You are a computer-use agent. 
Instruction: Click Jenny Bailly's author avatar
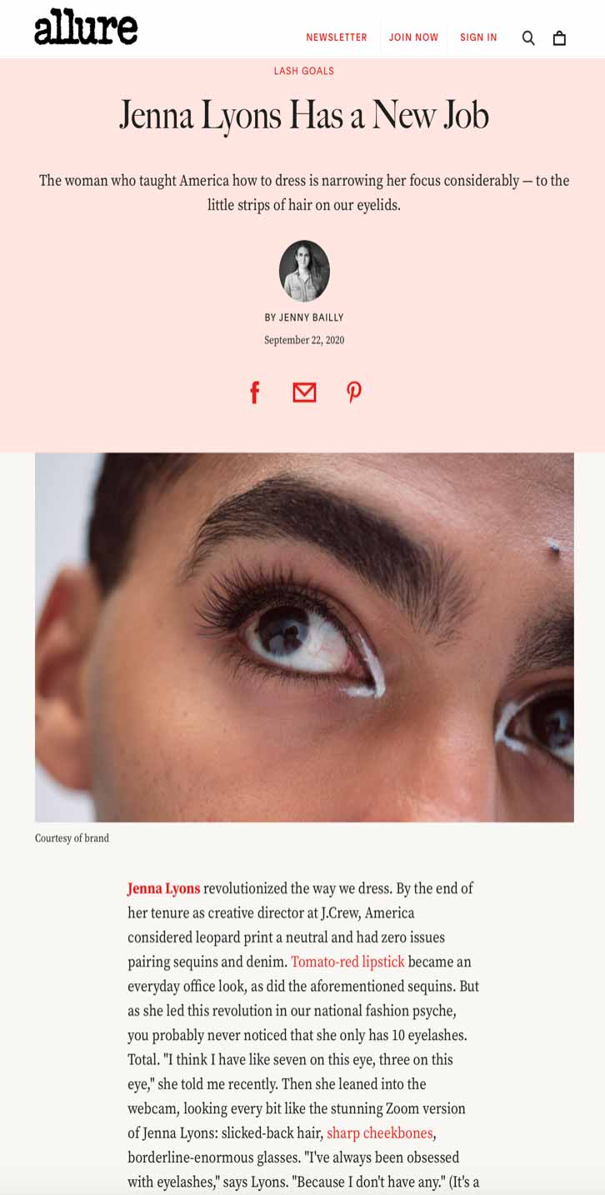click(x=304, y=271)
